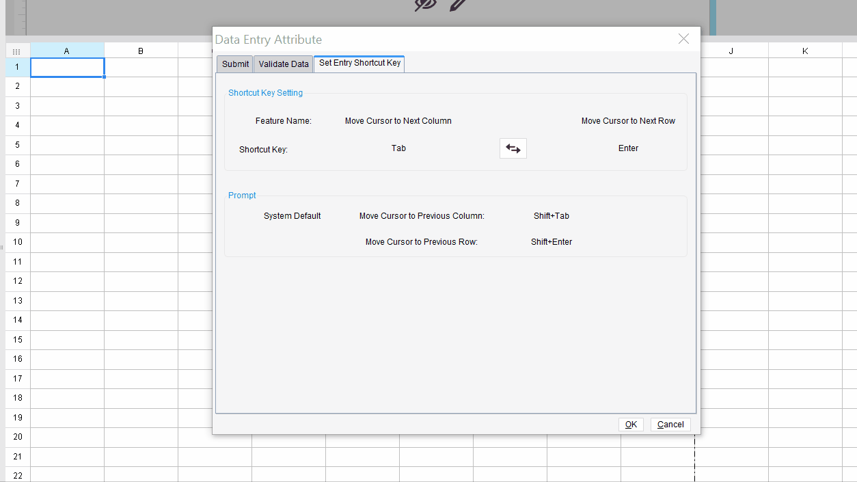
Task: Click the select-all grid icon above row 1
Action: tap(16, 51)
